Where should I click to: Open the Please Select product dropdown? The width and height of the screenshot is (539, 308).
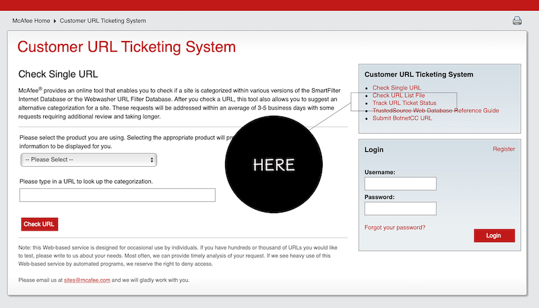pos(89,160)
